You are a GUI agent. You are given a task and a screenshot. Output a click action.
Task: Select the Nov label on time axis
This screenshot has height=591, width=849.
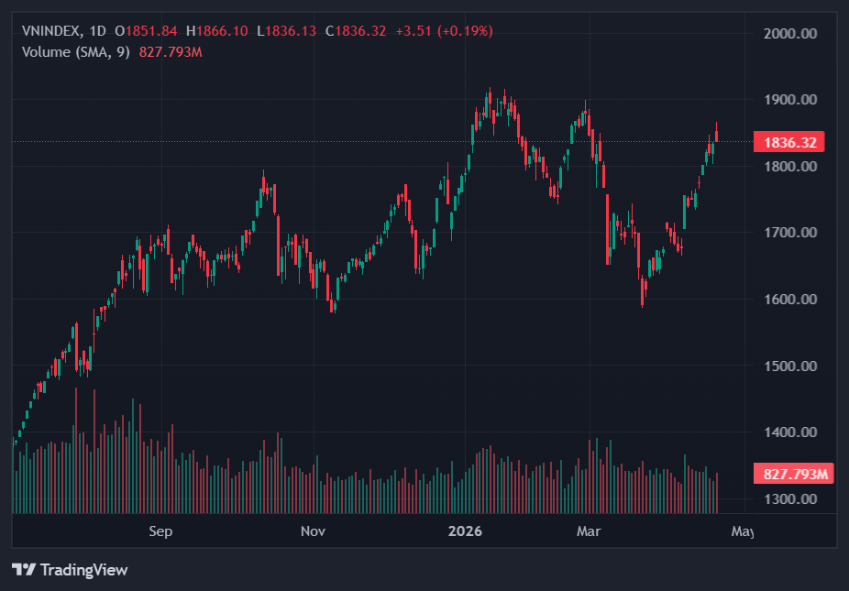[x=313, y=531]
